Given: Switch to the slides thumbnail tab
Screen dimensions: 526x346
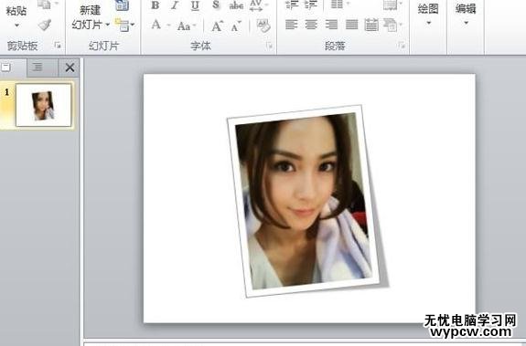Looking at the screenshot, I should coord(13,68).
